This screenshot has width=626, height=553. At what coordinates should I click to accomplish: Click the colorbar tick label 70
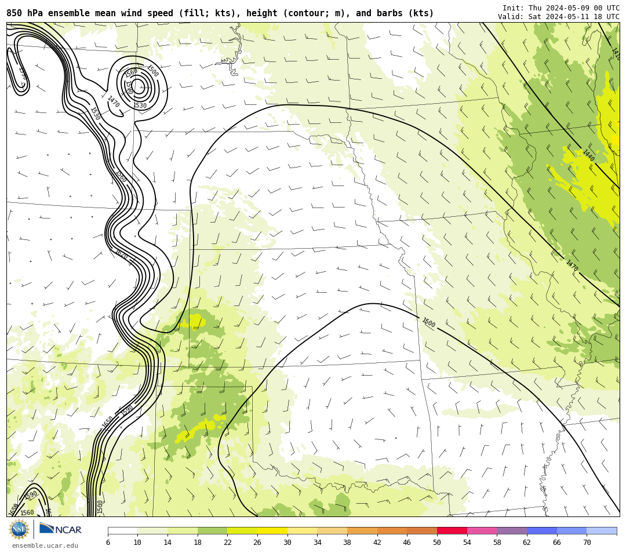click(587, 542)
